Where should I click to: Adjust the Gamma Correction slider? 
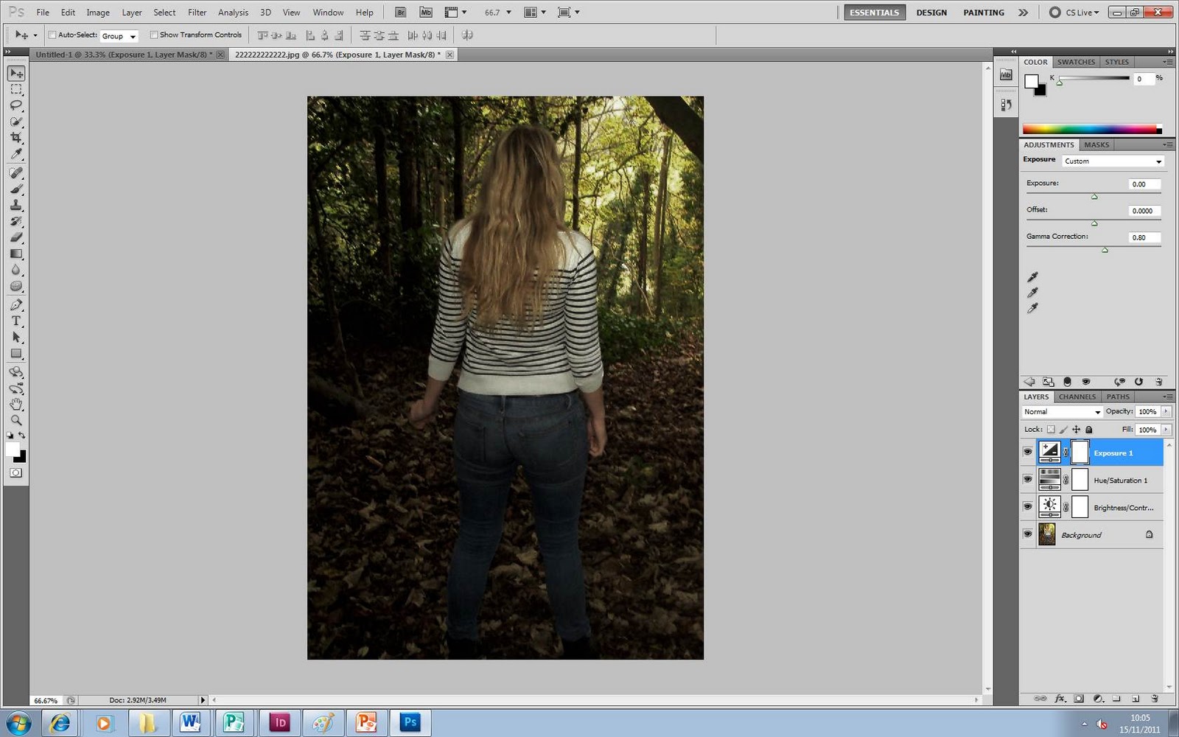pos(1105,249)
